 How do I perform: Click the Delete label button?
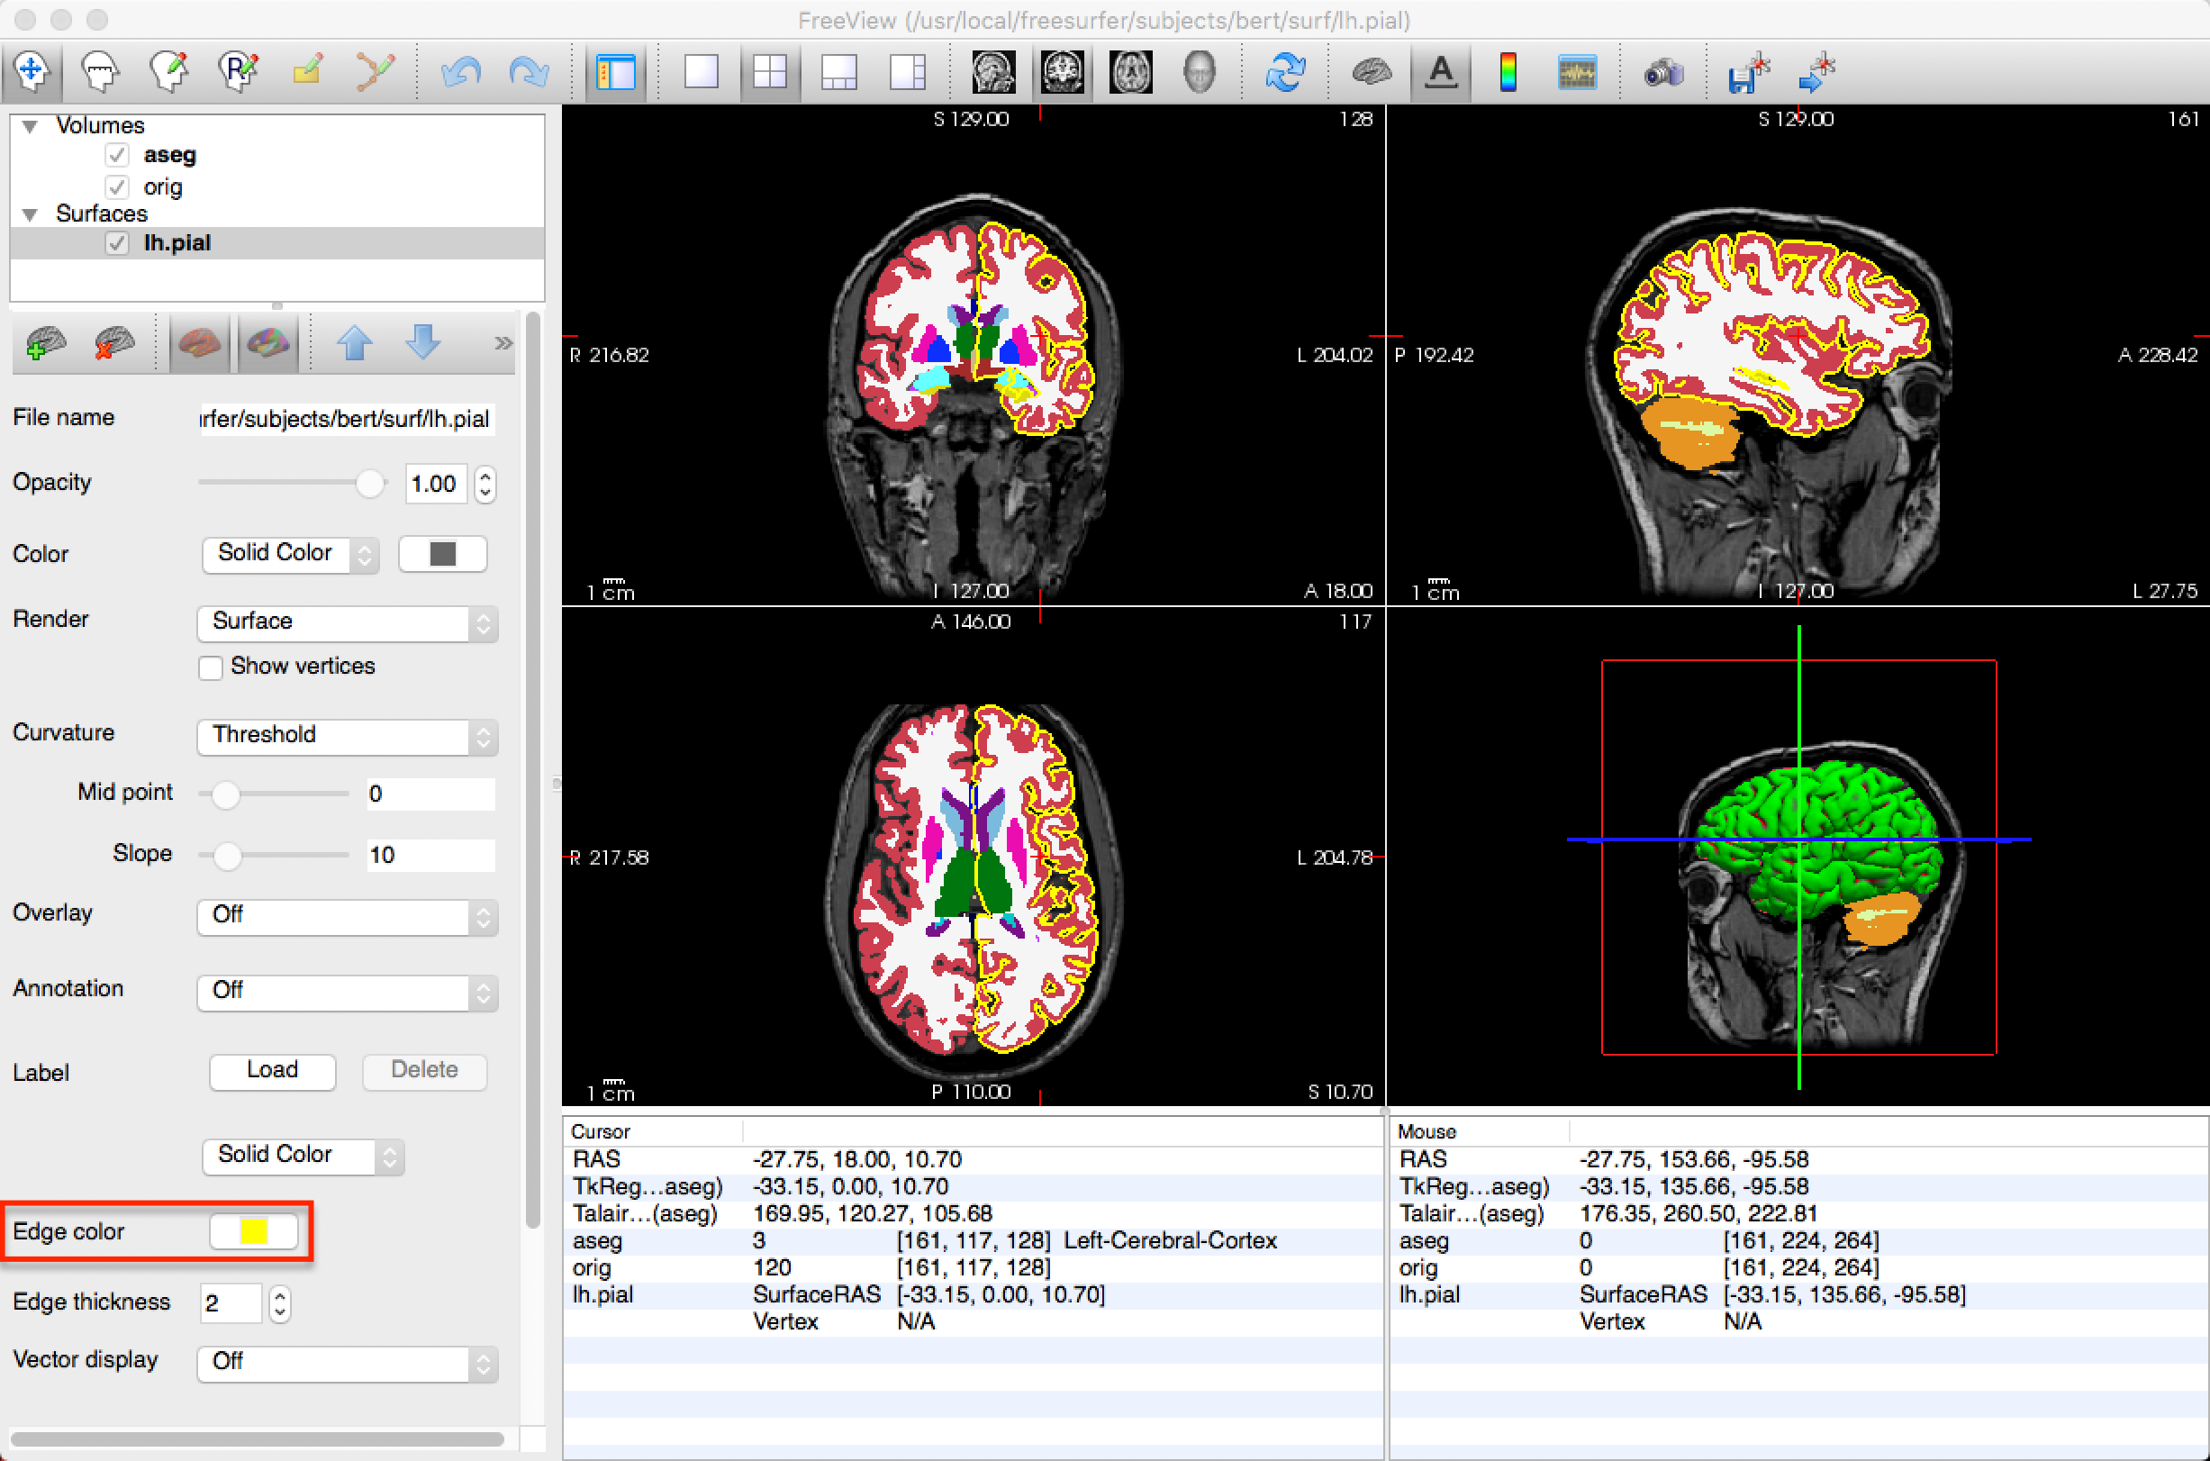(x=424, y=1071)
